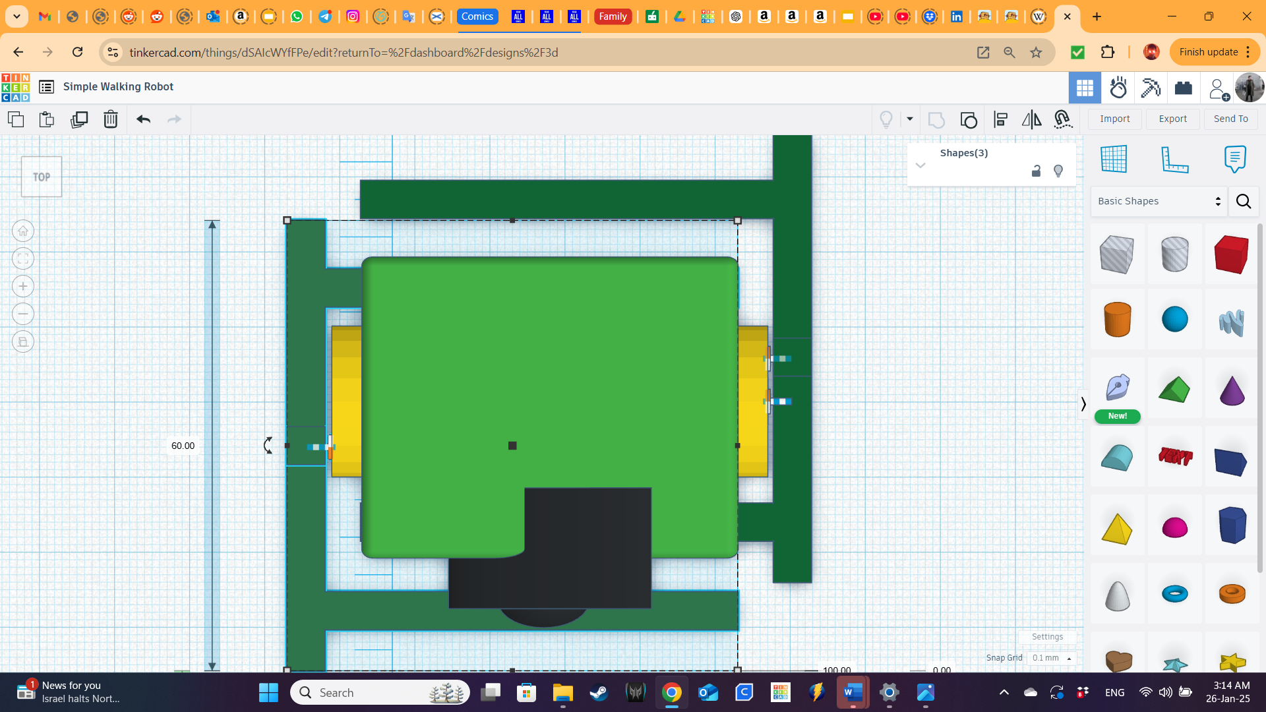Click the Export button
This screenshot has width=1266, height=712.
[1172, 119]
